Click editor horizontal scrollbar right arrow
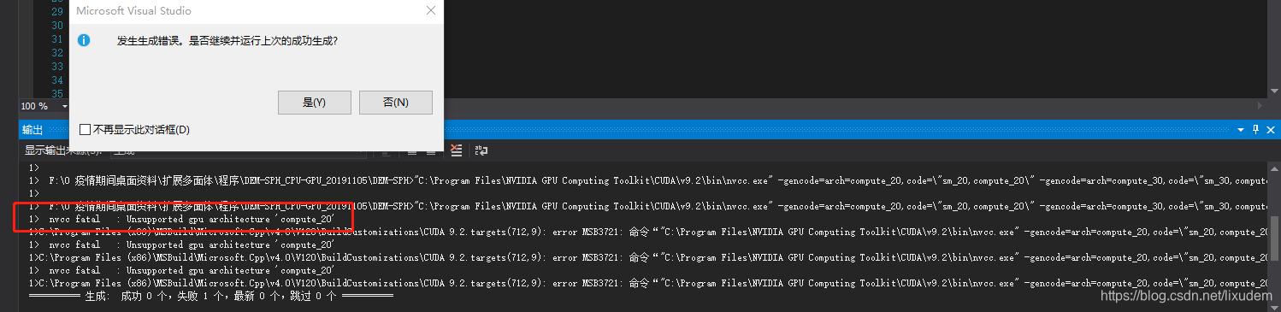The height and width of the screenshot is (312, 1281). pyautogui.click(x=1260, y=106)
